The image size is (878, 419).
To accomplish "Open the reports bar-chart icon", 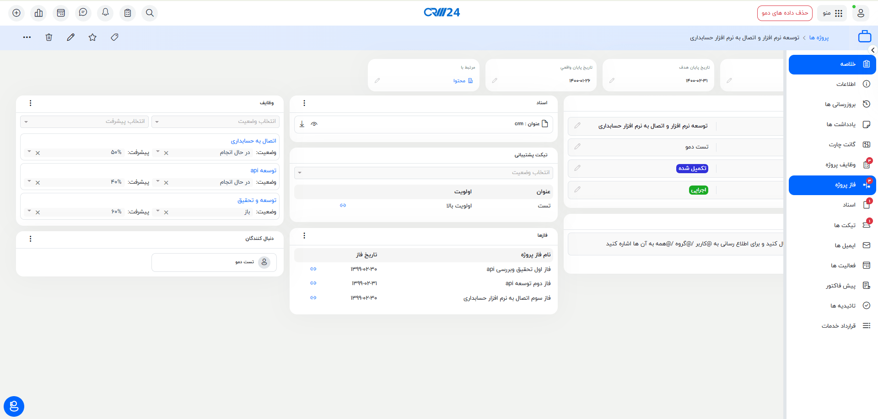I will tap(38, 13).
